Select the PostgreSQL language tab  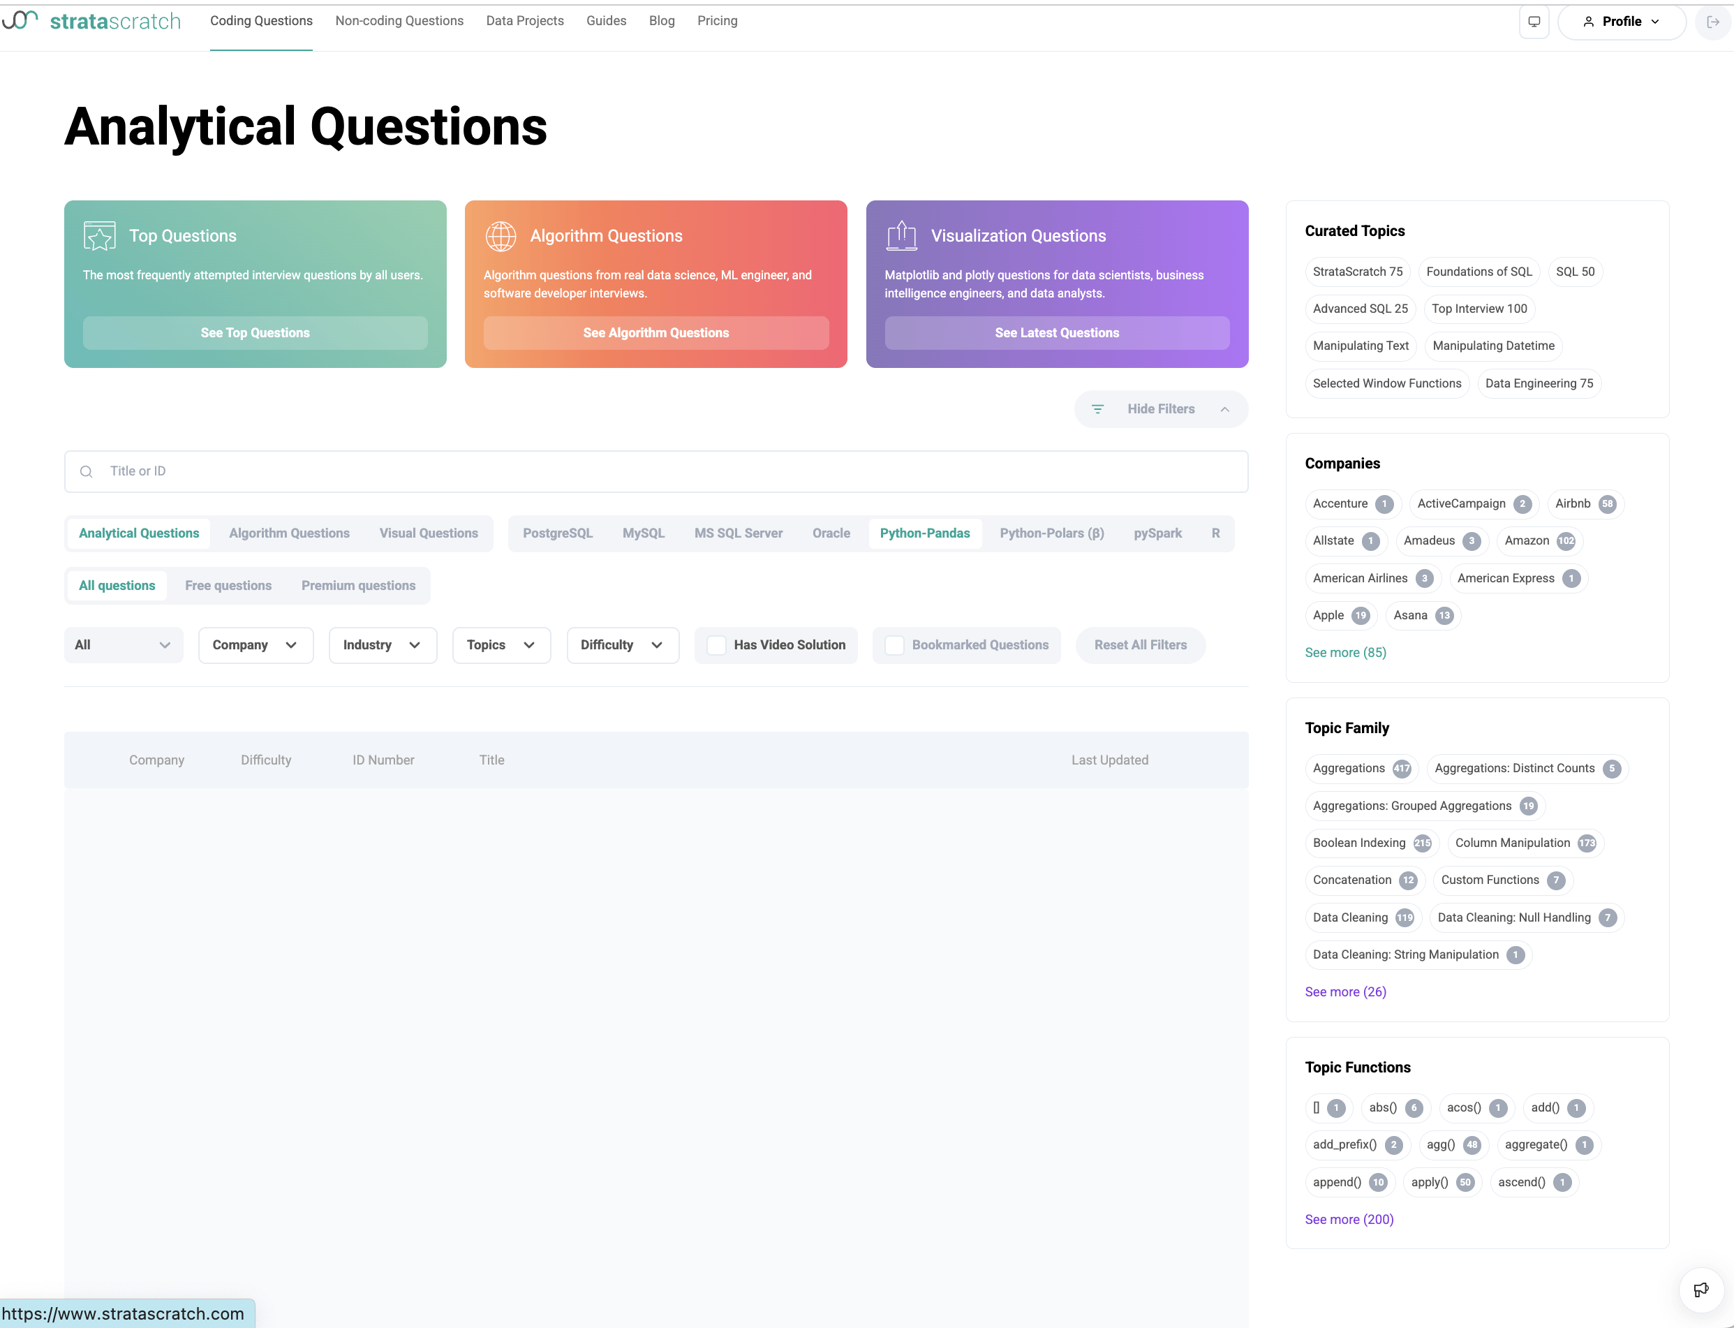pyautogui.click(x=557, y=533)
